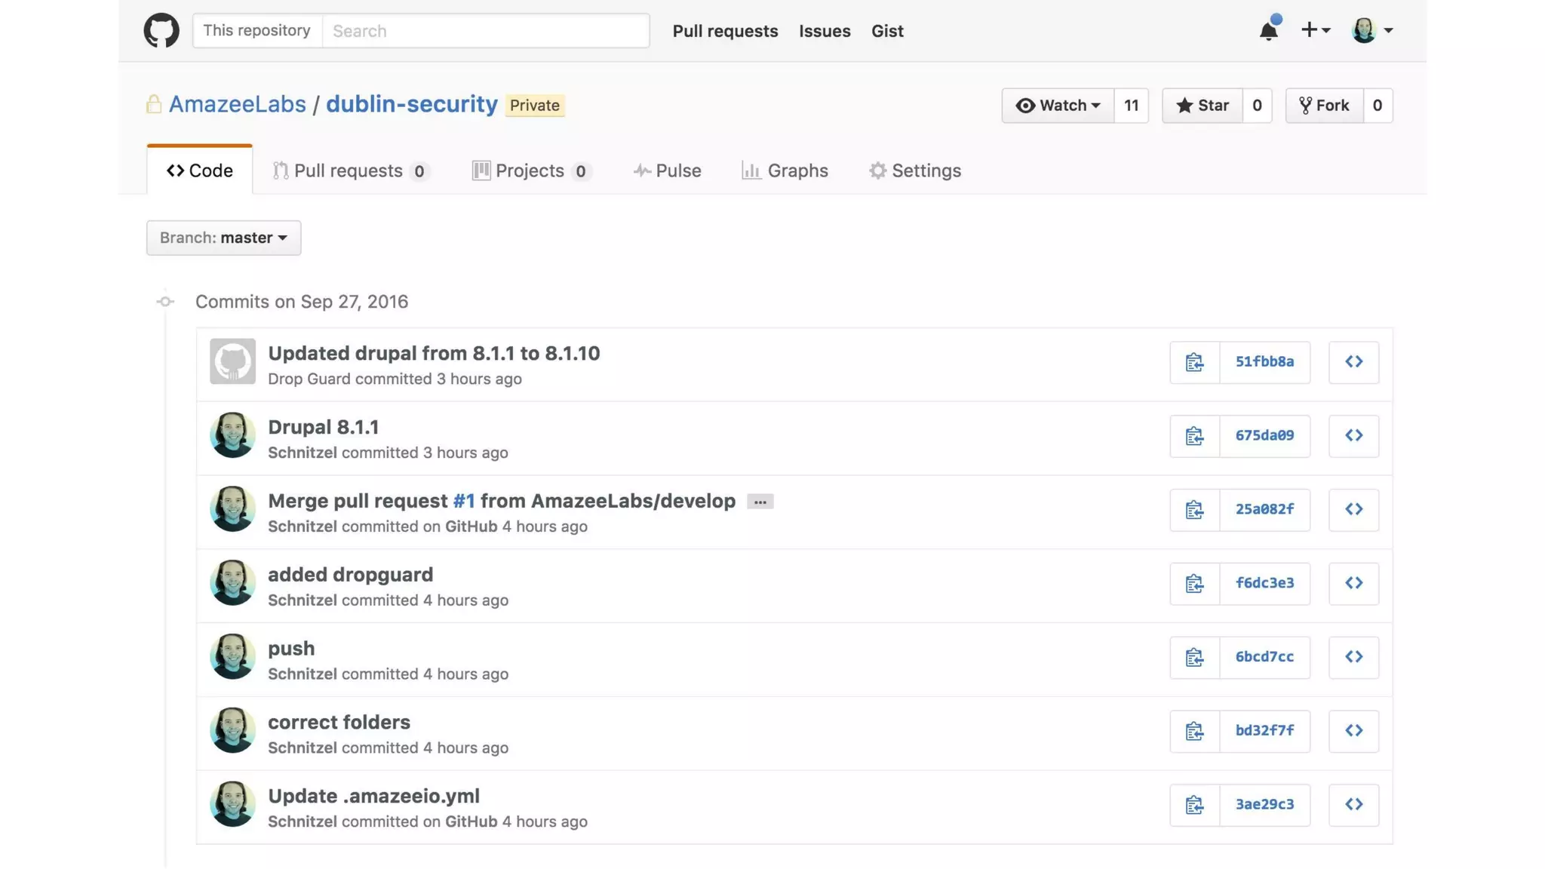1545x869 pixels.
Task: Copy full SHA of commit f6dc3e3
Action: coord(1194,583)
